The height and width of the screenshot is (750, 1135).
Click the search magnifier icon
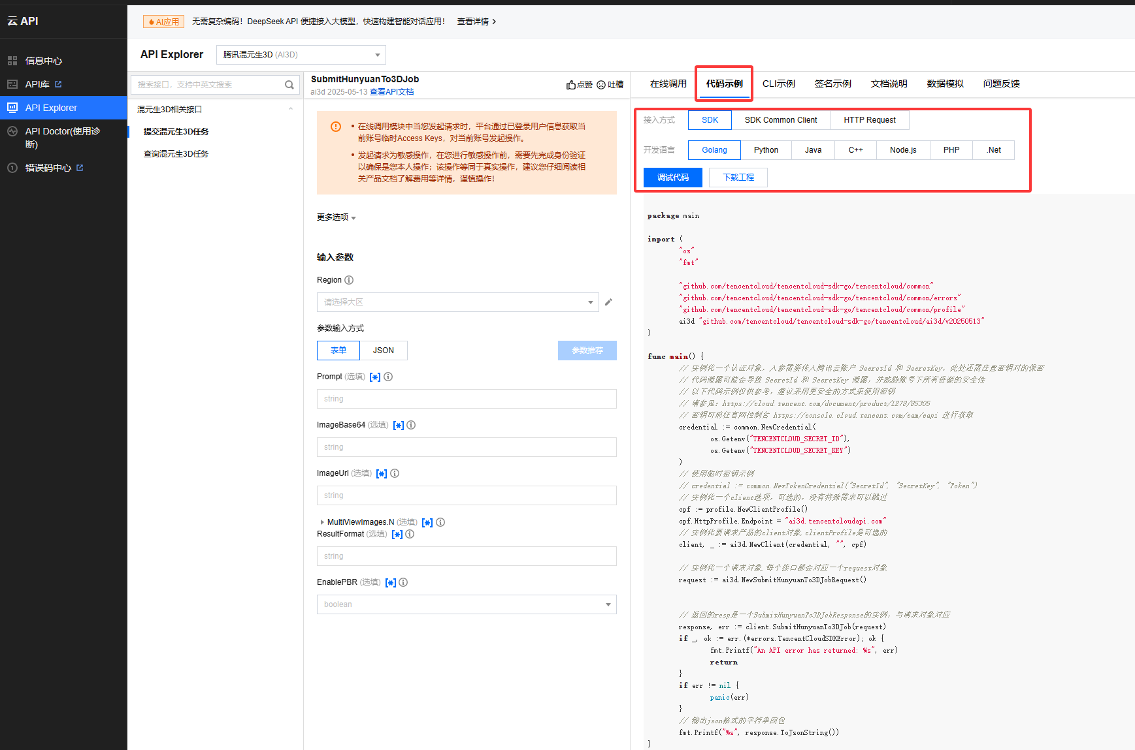point(289,85)
